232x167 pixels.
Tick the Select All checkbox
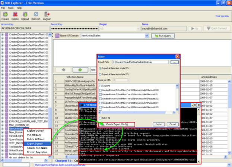[100, 118]
